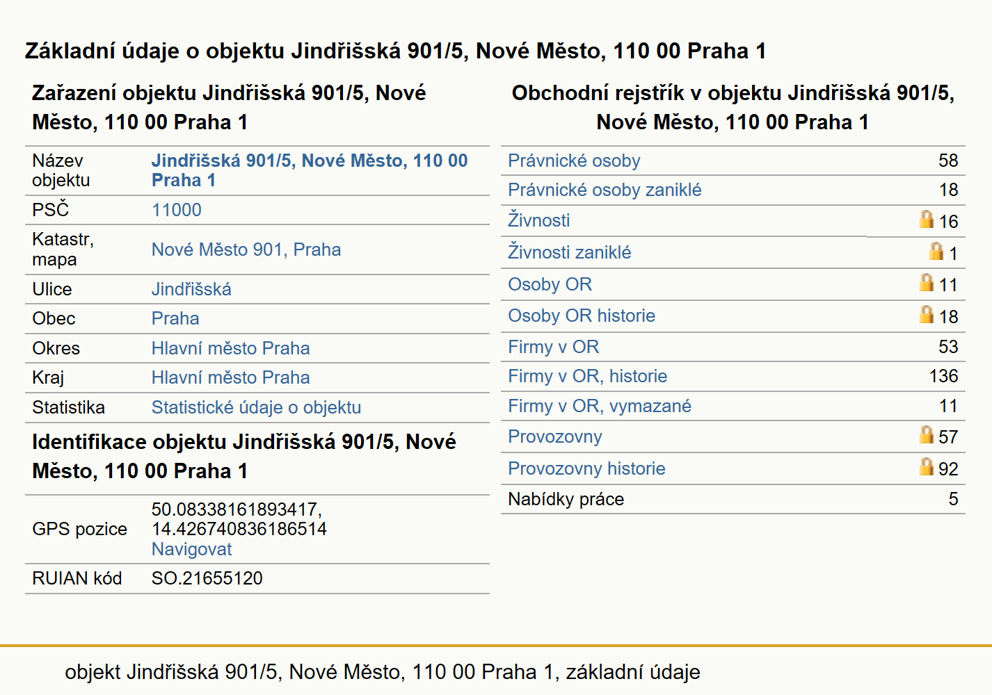The height and width of the screenshot is (695, 992).
Task: Open Nové Město 901, Praha cadastral link
Action: (x=246, y=250)
